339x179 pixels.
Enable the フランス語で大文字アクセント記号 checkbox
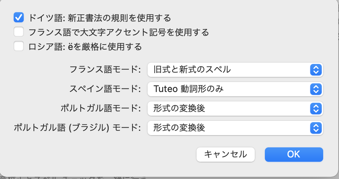click(19, 32)
